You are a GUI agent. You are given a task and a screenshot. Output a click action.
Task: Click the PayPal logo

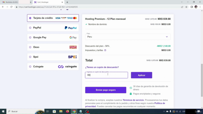click(70, 28)
